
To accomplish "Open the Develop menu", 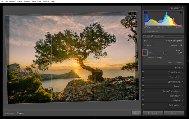I will [13, 2].
